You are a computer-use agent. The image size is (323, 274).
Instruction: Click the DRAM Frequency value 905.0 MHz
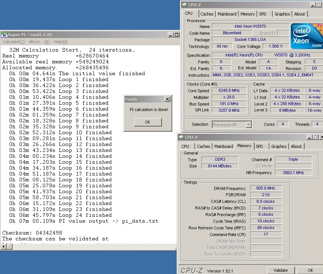coord(266,188)
